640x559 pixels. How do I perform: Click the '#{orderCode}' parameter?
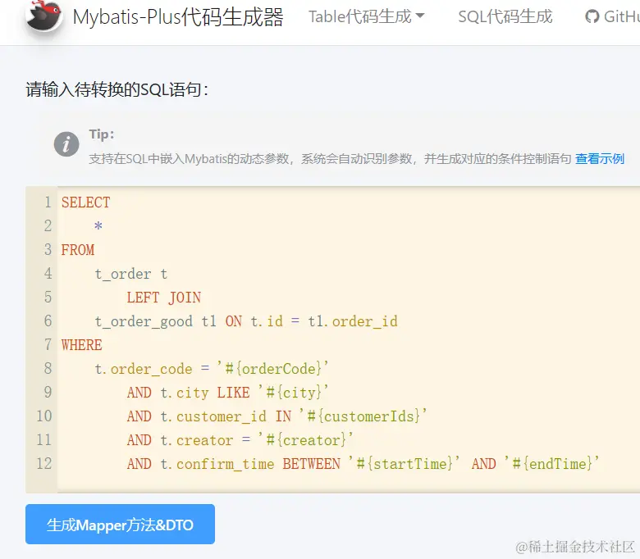click(272, 368)
